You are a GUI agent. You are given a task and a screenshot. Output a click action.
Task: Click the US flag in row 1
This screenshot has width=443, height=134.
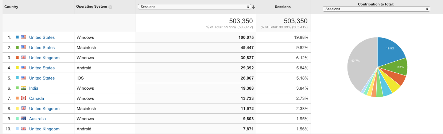click(24, 37)
